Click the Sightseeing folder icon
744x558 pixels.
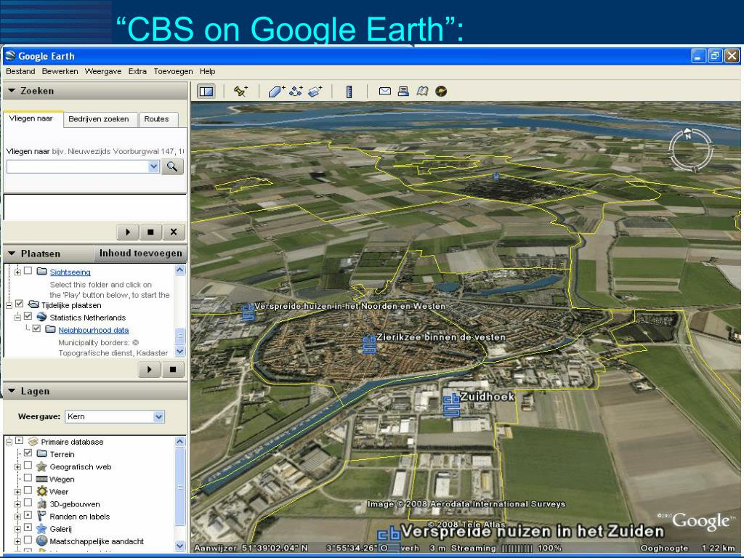point(41,272)
